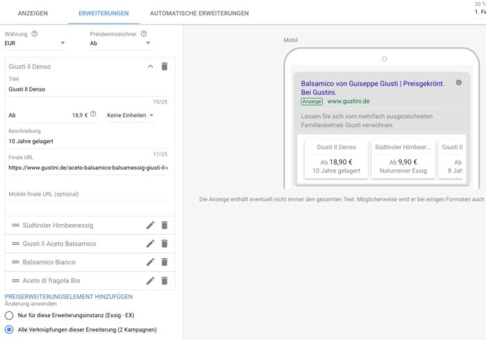The image size is (486, 340).
Task: Click the Aceto di fragola Bio label
Action: click(x=51, y=280)
